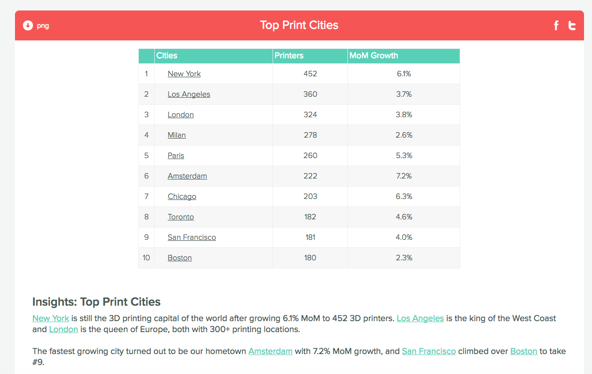
Task: Click the Cities column header
Action: pos(167,56)
